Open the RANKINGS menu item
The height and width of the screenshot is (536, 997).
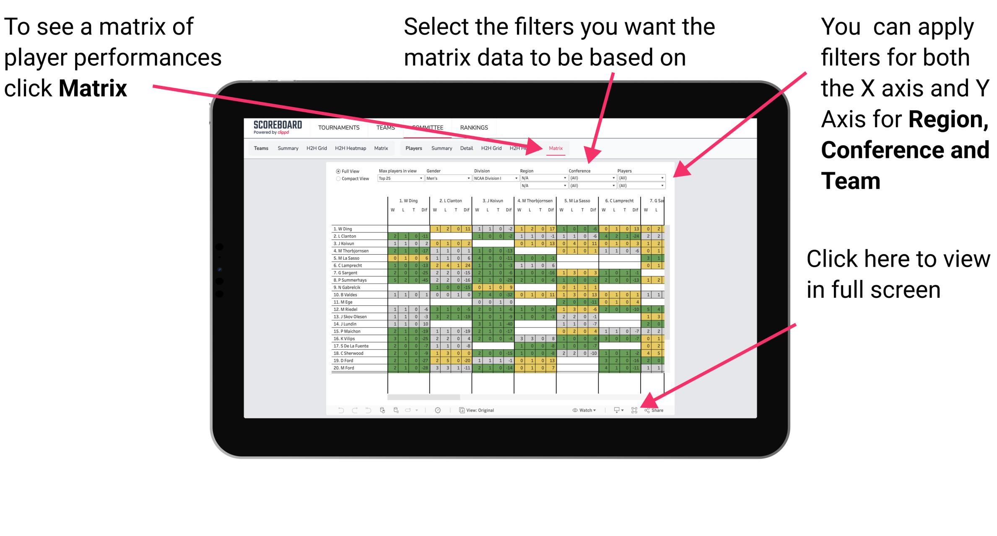(474, 127)
